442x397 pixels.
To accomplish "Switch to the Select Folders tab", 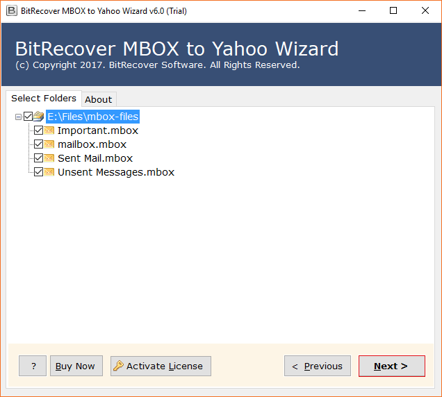I will pyautogui.click(x=44, y=99).
